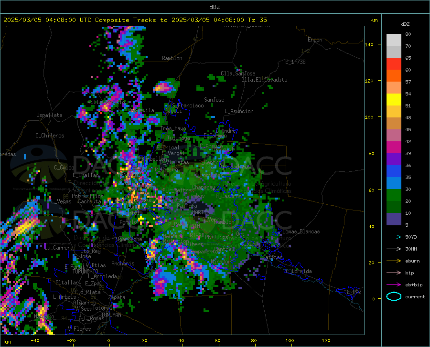Click the L_Dormida label
430x347 pixels.
tap(298, 271)
